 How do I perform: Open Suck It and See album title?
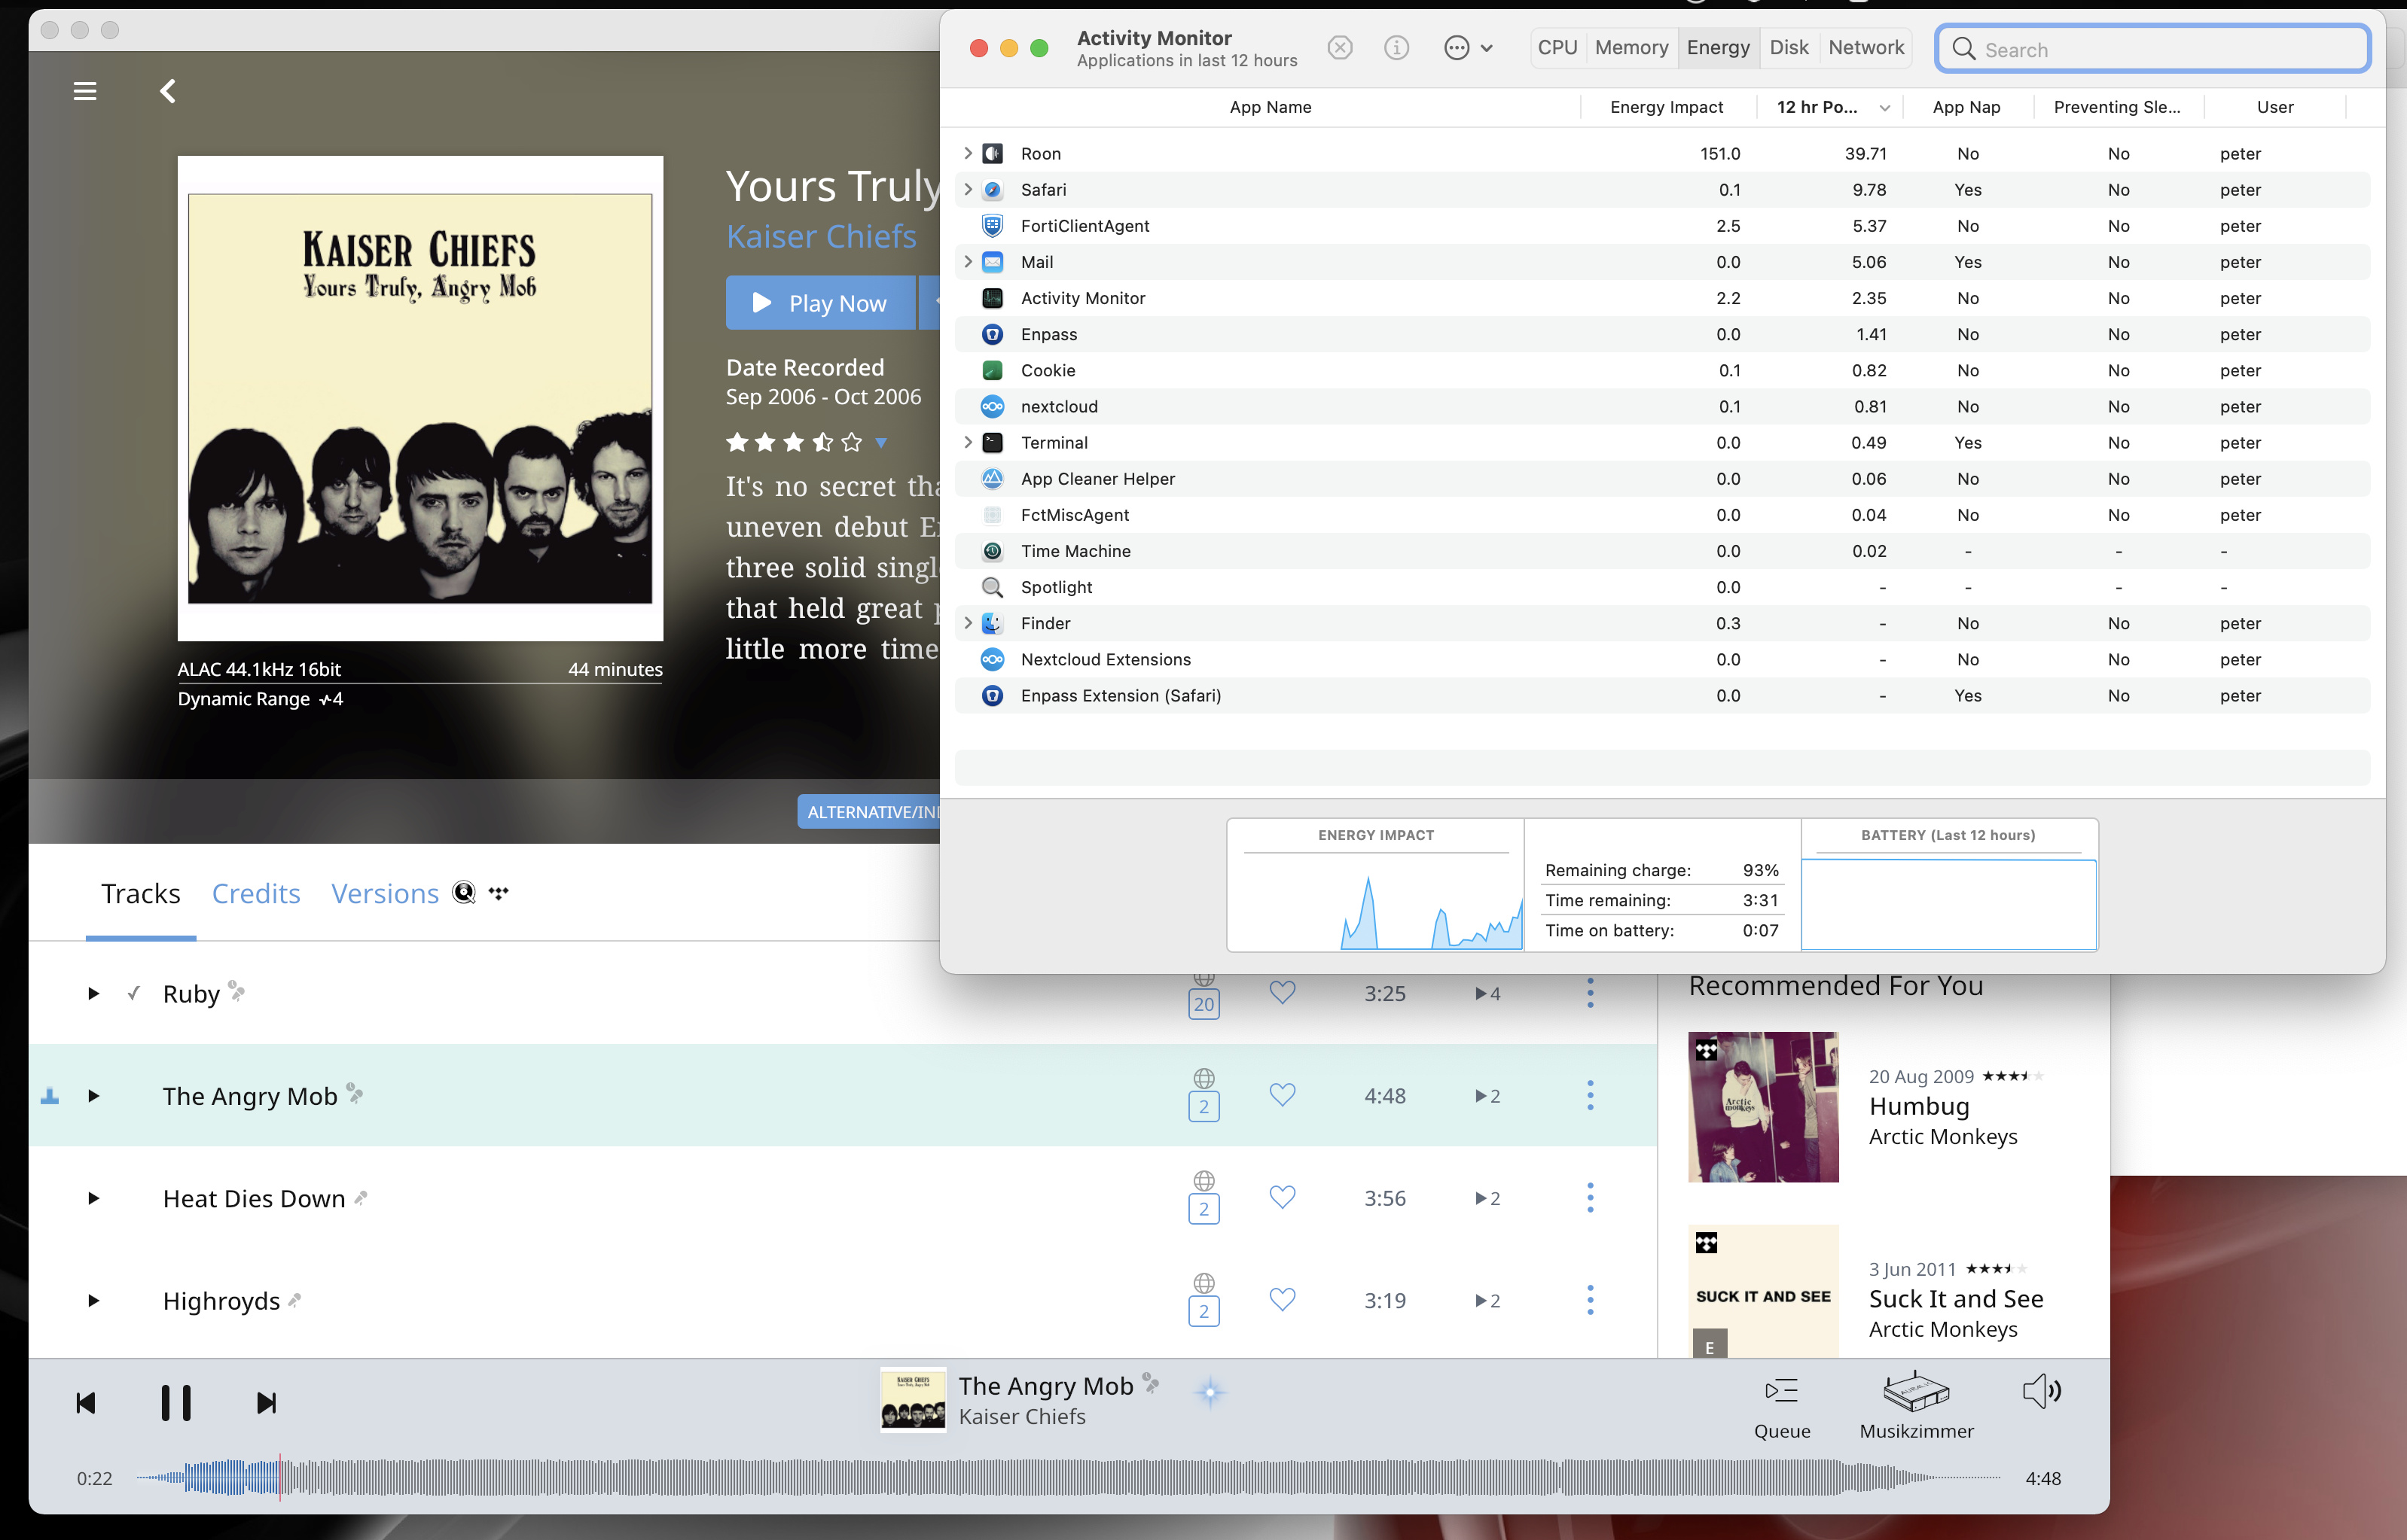[x=1955, y=1298]
